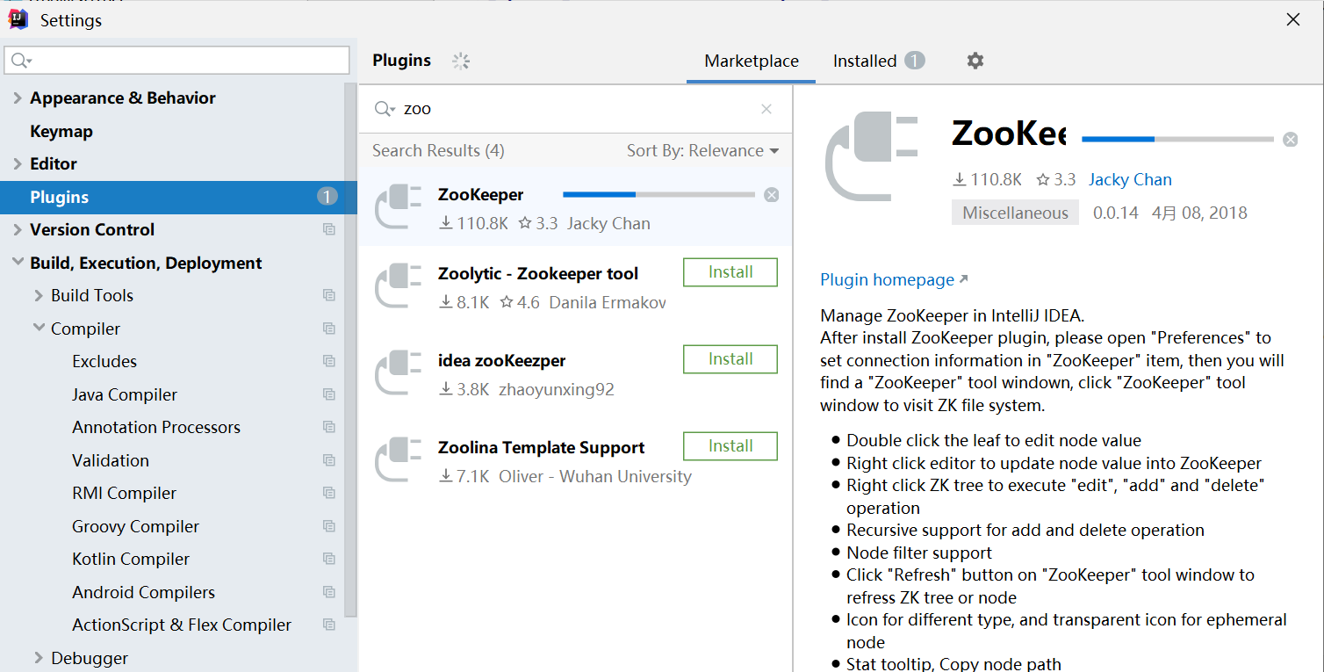The height and width of the screenshot is (672, 1324).
Task: Collapse Build, Execution, Deployment section
Action: point(18,263)
